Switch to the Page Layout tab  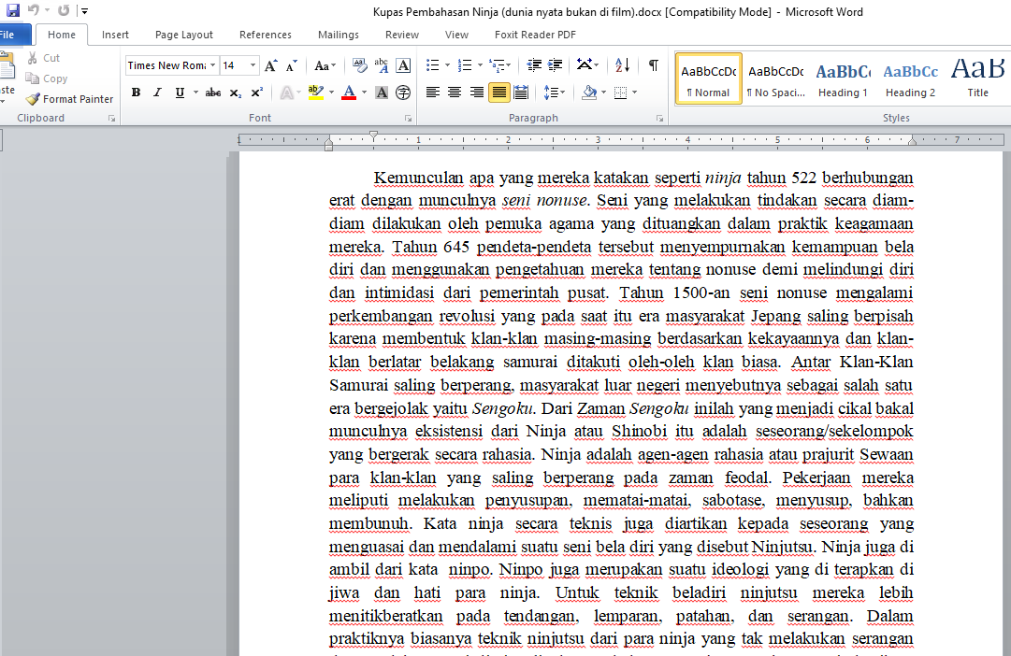184,35
